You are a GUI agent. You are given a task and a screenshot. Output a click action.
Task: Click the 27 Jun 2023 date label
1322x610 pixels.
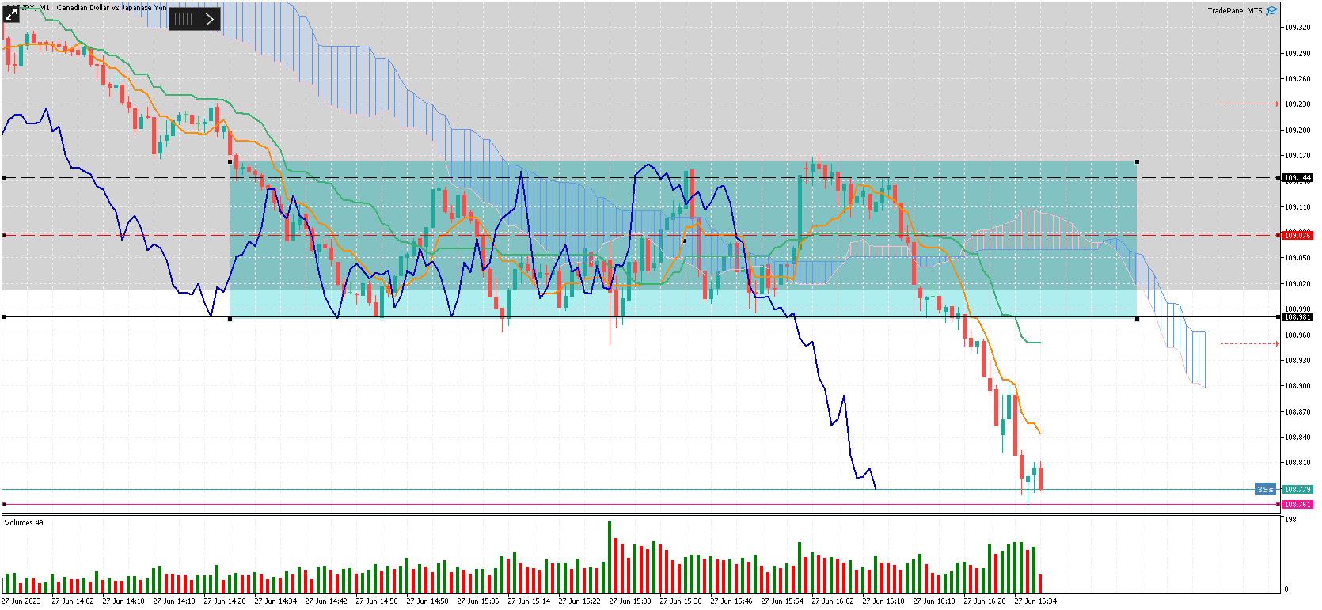click(x=21, y=601)
